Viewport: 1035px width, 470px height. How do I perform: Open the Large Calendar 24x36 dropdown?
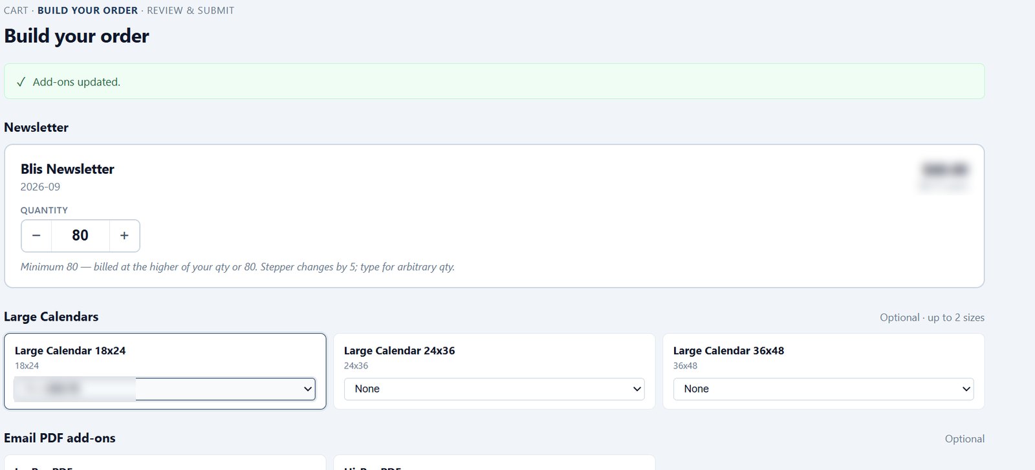[494, 389]
